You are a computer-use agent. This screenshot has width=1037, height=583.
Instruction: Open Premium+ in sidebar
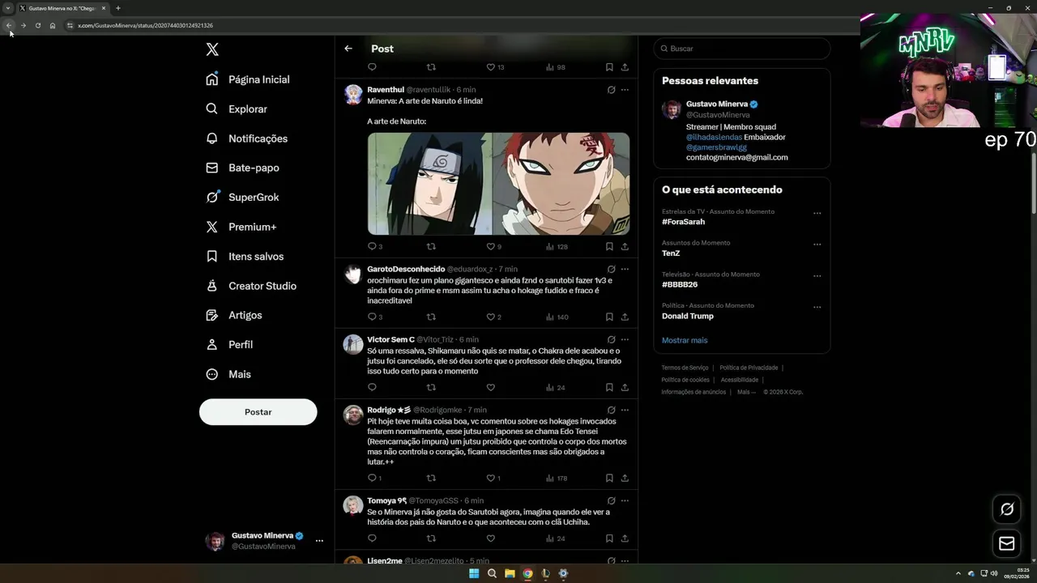(241, 227)
